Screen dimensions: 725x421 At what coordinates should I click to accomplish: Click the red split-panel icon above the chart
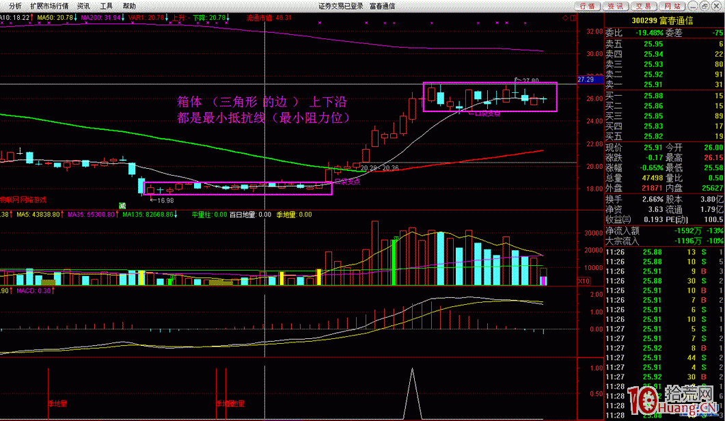click(573, 18)
